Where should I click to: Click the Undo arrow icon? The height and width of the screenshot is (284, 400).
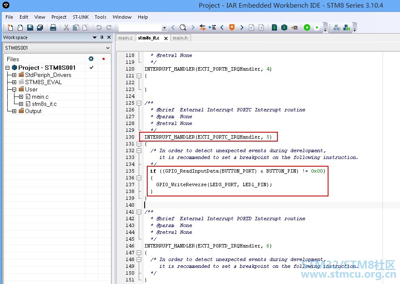pos(99,27)
